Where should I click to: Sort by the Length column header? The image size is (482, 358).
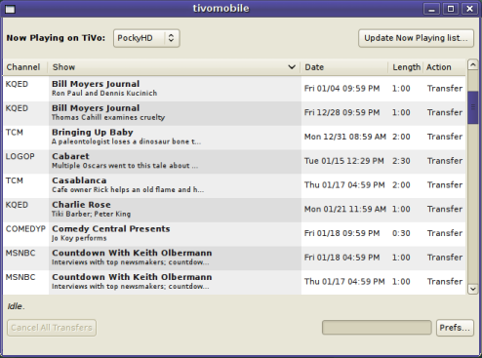tap(406, 67)
